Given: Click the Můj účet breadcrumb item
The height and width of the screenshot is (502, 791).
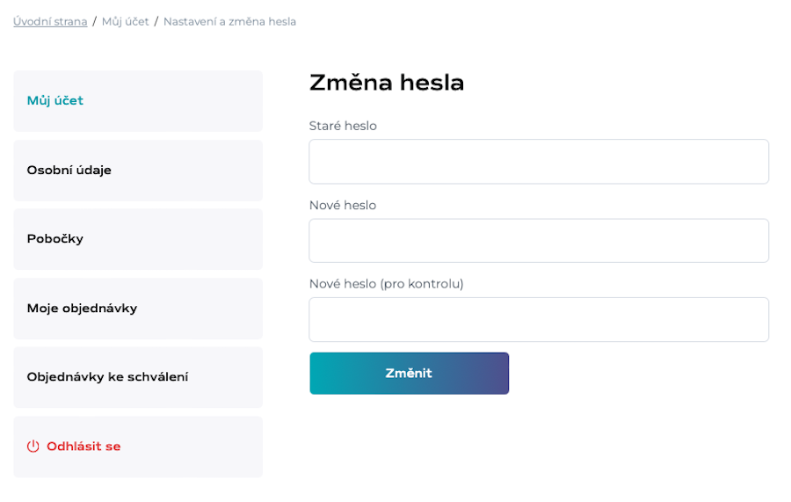Looking at the screenshot, I should pyautogui.click(x=125, y=22).
